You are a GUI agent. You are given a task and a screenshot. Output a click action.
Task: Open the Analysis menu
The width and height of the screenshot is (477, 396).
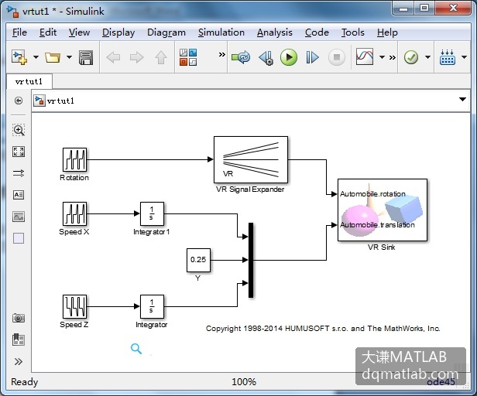274,32
